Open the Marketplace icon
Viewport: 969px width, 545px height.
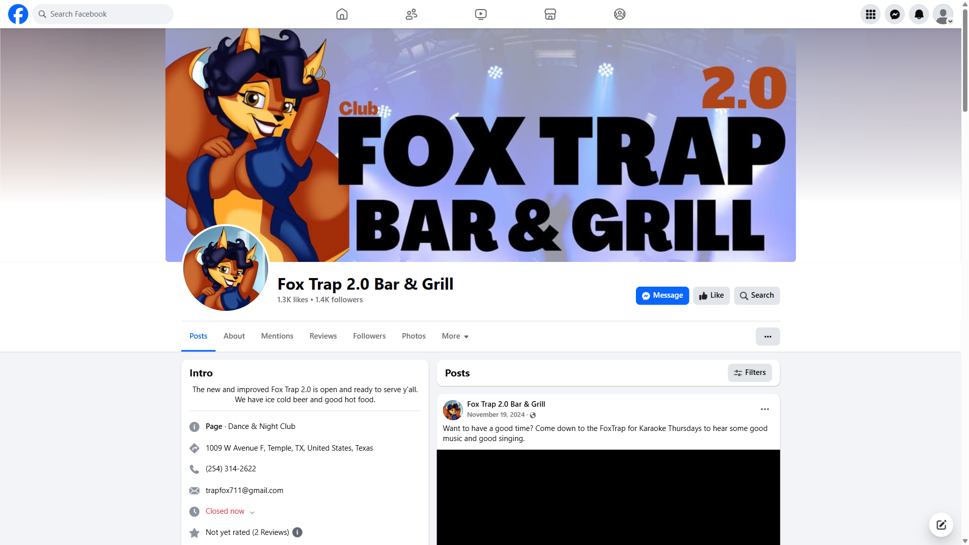tap(550, 14)
